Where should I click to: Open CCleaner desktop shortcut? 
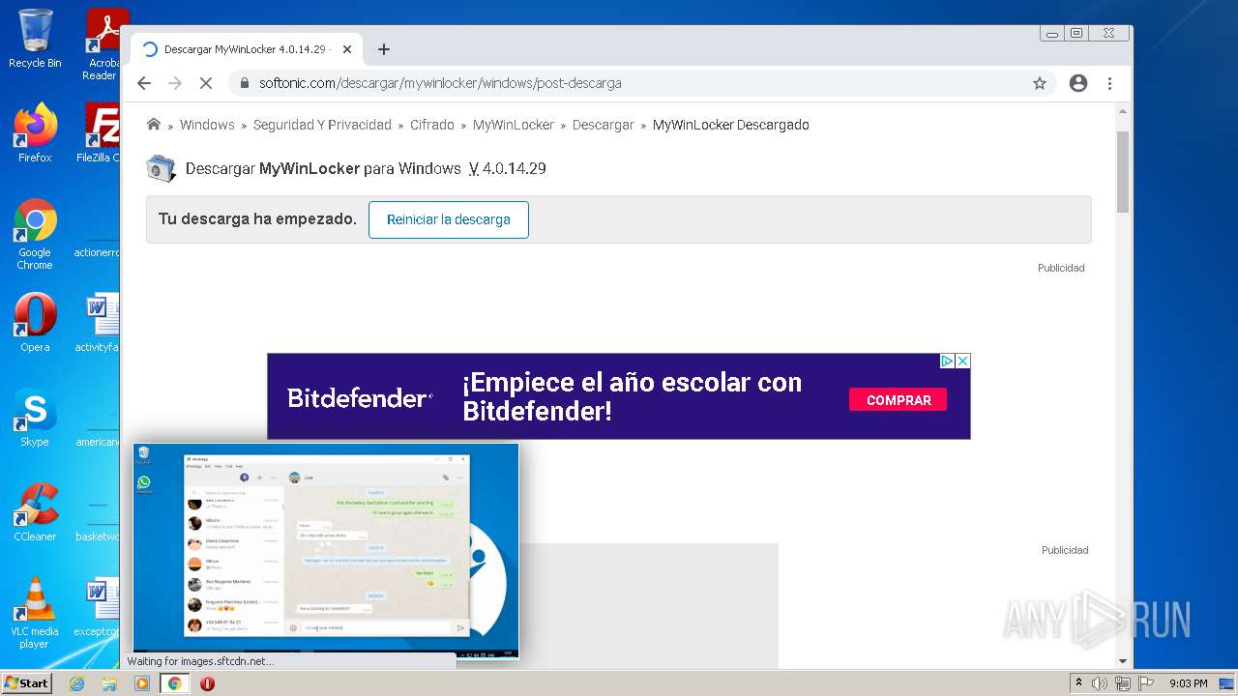click(35, 512)
